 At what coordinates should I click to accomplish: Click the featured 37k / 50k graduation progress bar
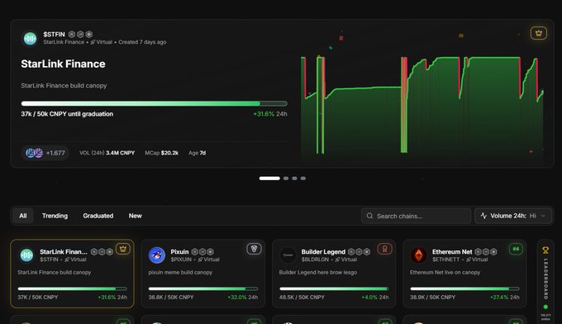point(154,103)
